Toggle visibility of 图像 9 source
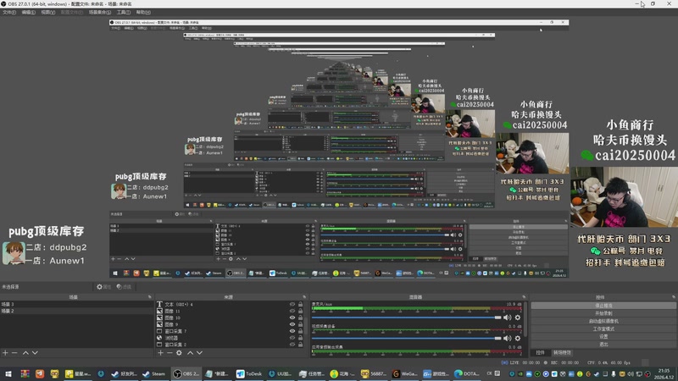The image size is (678, 381). point(292,324)
